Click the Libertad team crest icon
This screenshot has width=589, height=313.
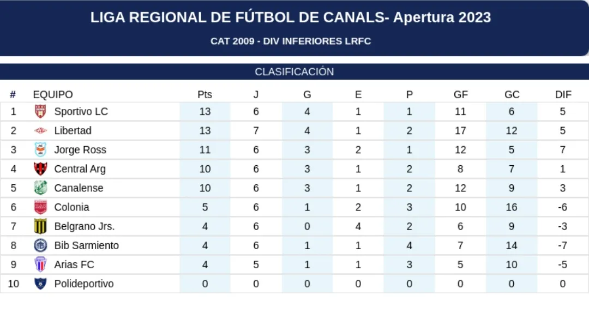coord(40,131)
